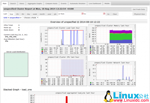The image size is (150, 103).
Task: Expand the Choose a Node dropdown
Action: (30, 18)
